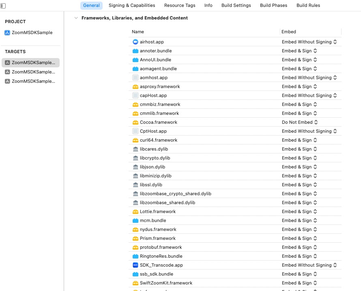The height and width of the screenshot is (291, 361).
Task: Click the curl64.framework toolbox icon
Action: pyautogui.click(x=135, y=140)
